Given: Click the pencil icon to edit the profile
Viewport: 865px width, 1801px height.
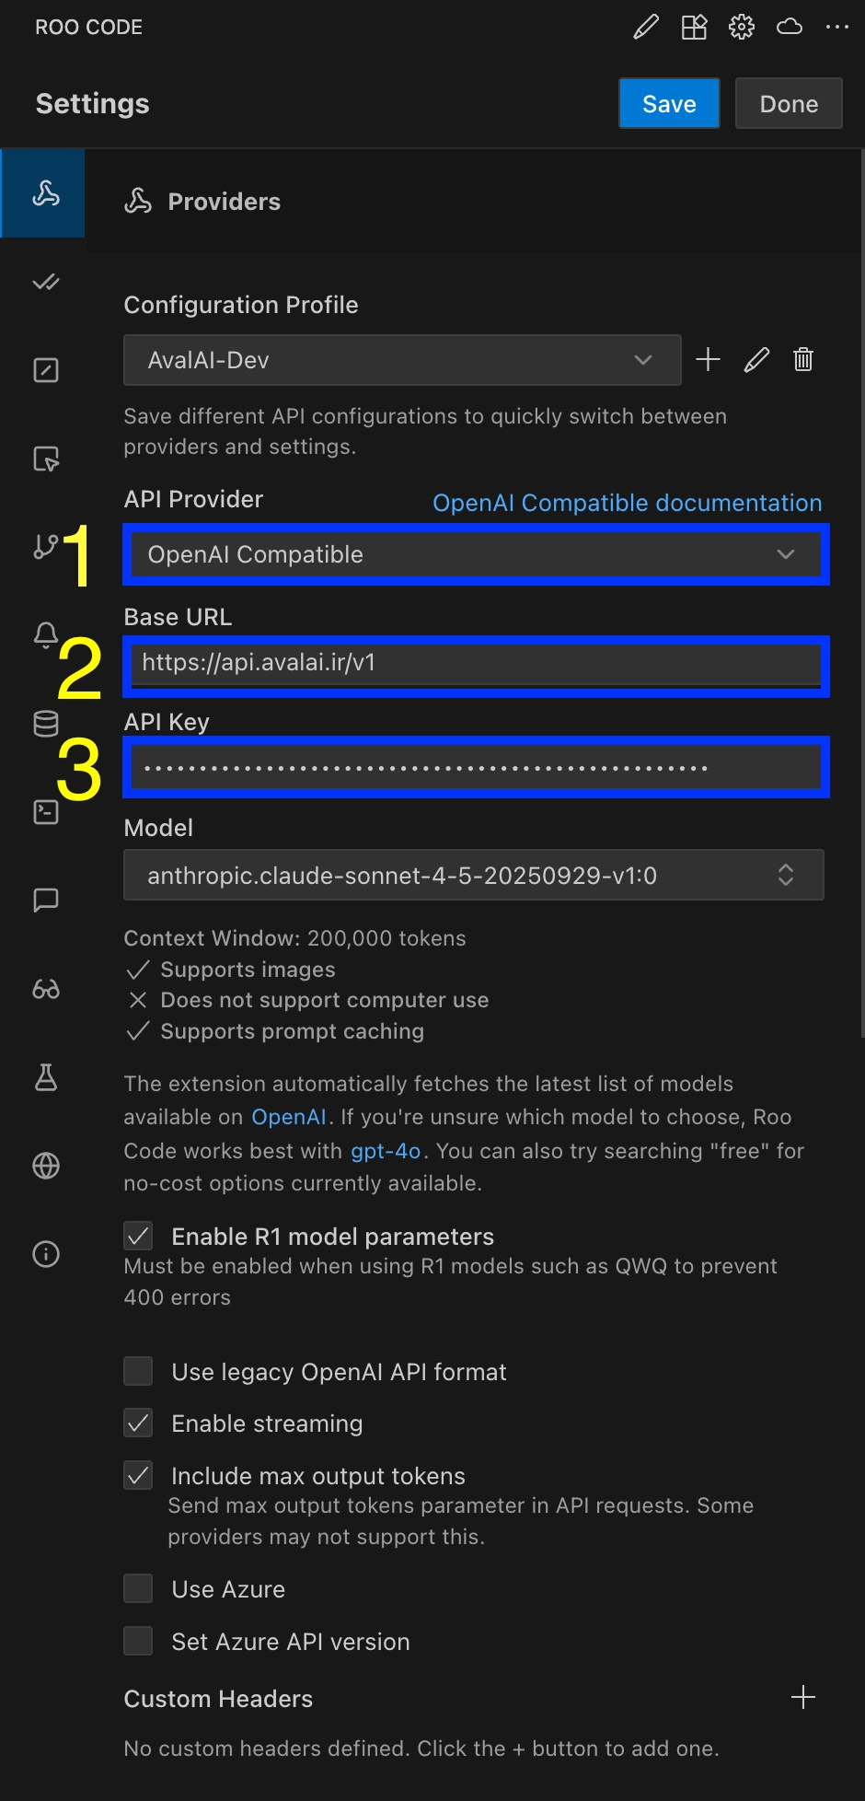Looking at the screenshot, I should (x=755, y=360).
